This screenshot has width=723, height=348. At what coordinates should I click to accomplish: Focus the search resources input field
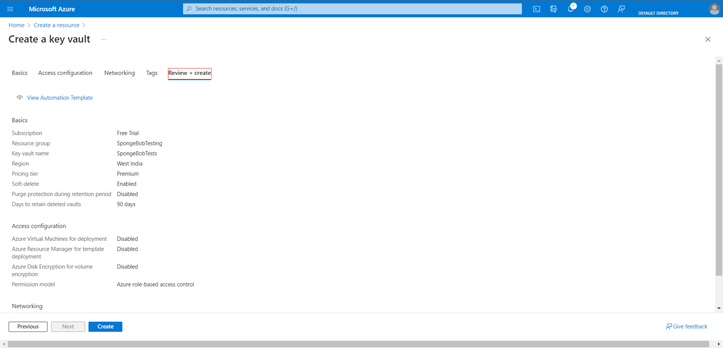click(353, 9)
